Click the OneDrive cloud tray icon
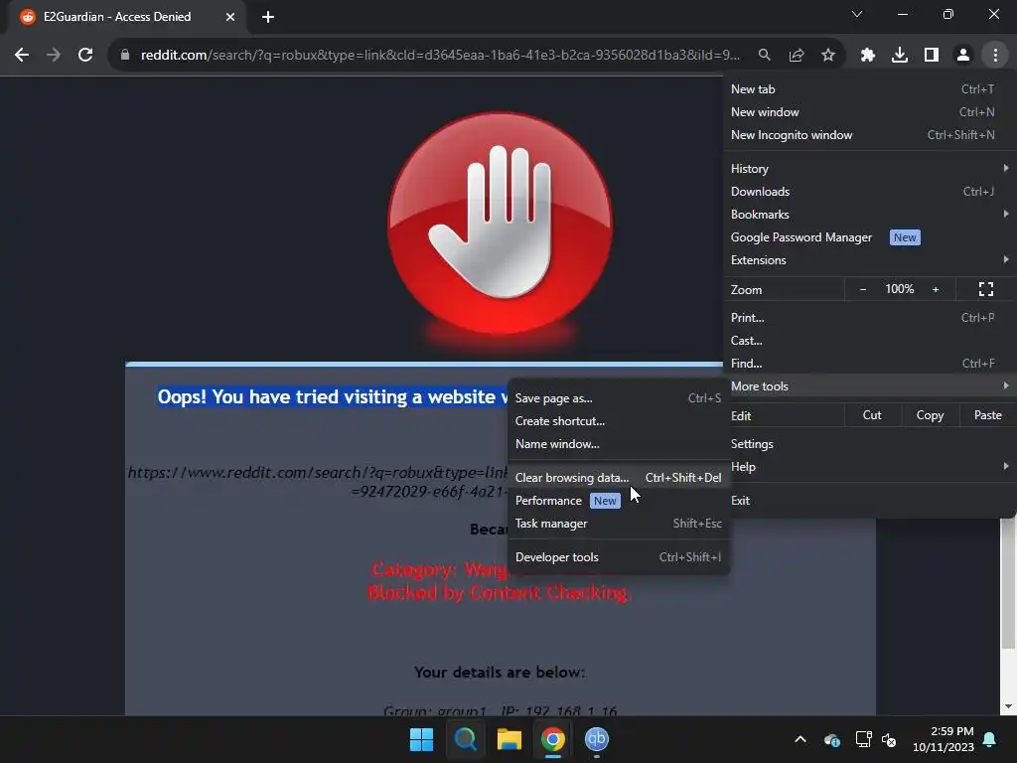The width and height of the screenshot is (1017, 763). (x=832, y=739)
